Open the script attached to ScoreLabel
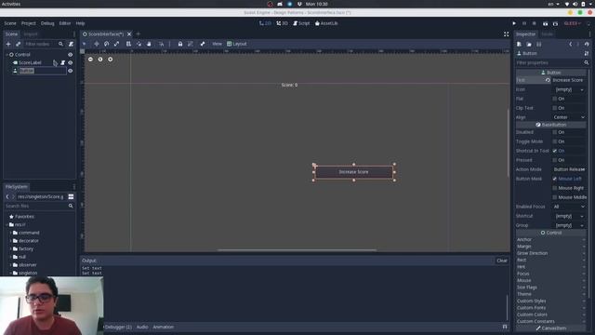 (x=62, y=62)
